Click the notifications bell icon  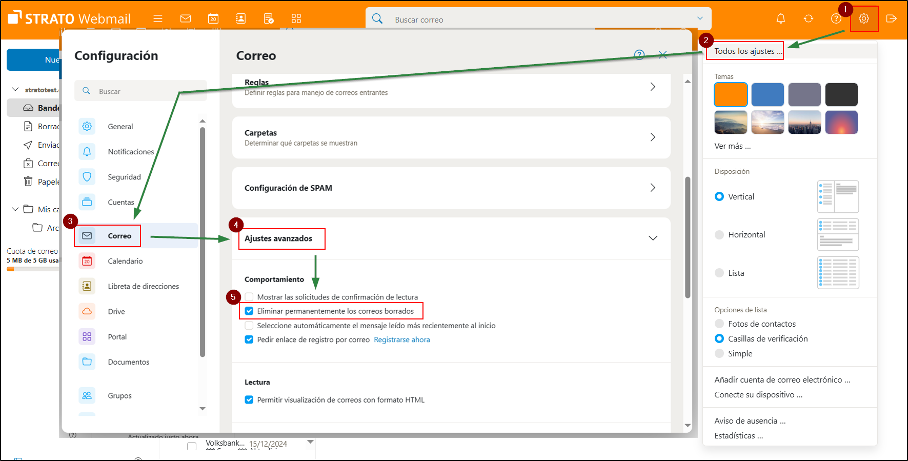click(x=780, y=19)
